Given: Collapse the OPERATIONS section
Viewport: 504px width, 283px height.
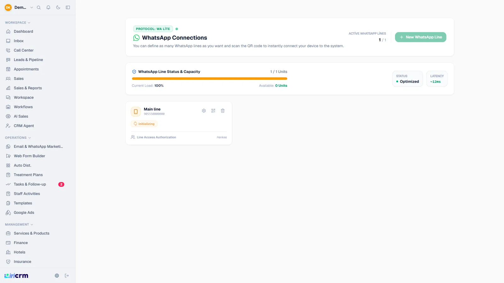Looking at the screenshot, I should tap(18, 138).
